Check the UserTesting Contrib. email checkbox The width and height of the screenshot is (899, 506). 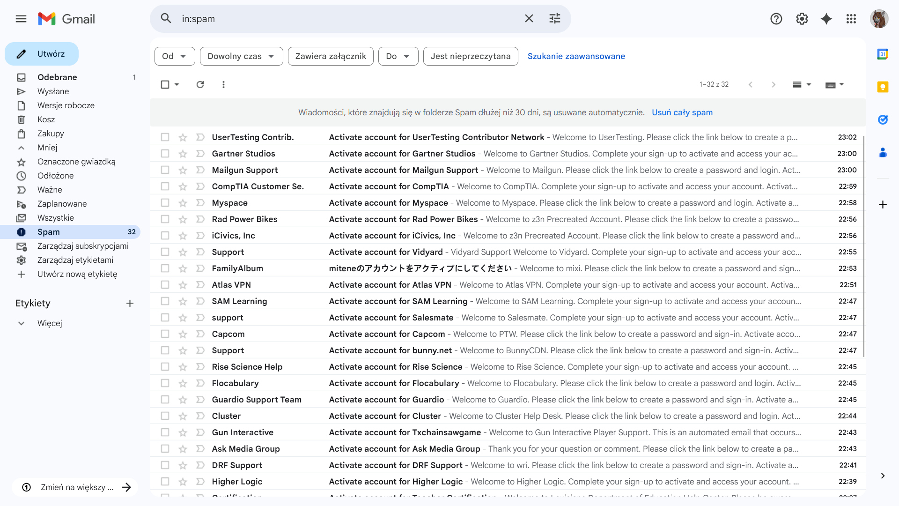(x=165, y=137)
